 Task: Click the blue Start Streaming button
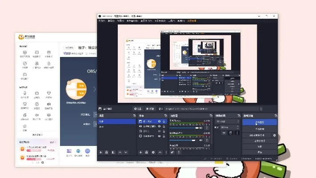260,122
